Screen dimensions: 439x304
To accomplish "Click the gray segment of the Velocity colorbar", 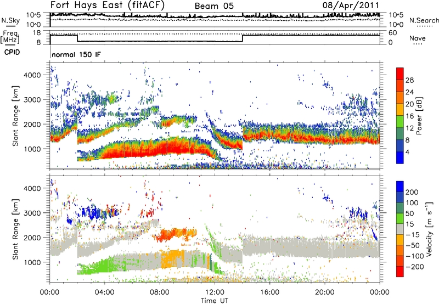I will tap(400, 229).
